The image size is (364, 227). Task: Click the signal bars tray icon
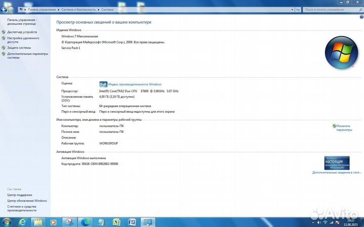coord(331,223)
